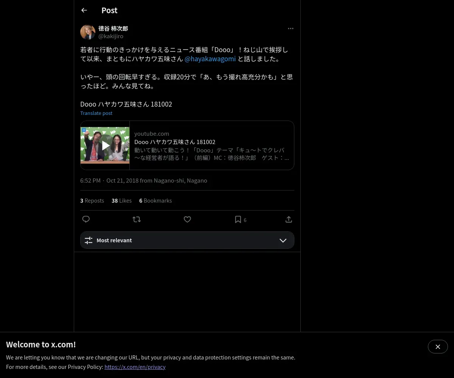View the 3 Reposts list
454x378 pixels.
click(x=92, y=201)
